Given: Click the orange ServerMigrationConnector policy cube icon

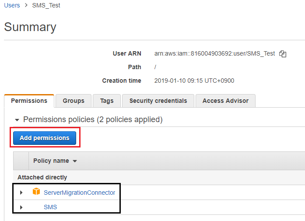Looking at the screenshot, I should coord(36,191).
